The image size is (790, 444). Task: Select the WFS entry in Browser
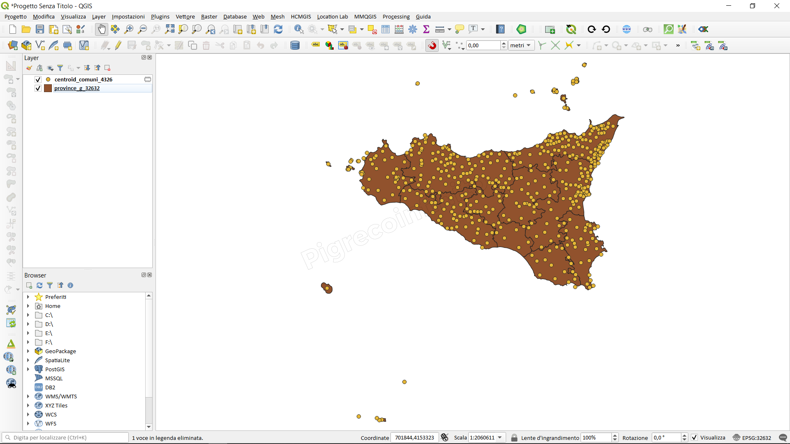coord(51,423)
